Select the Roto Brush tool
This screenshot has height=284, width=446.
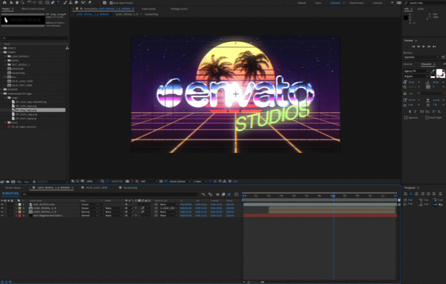pos(83,3)
